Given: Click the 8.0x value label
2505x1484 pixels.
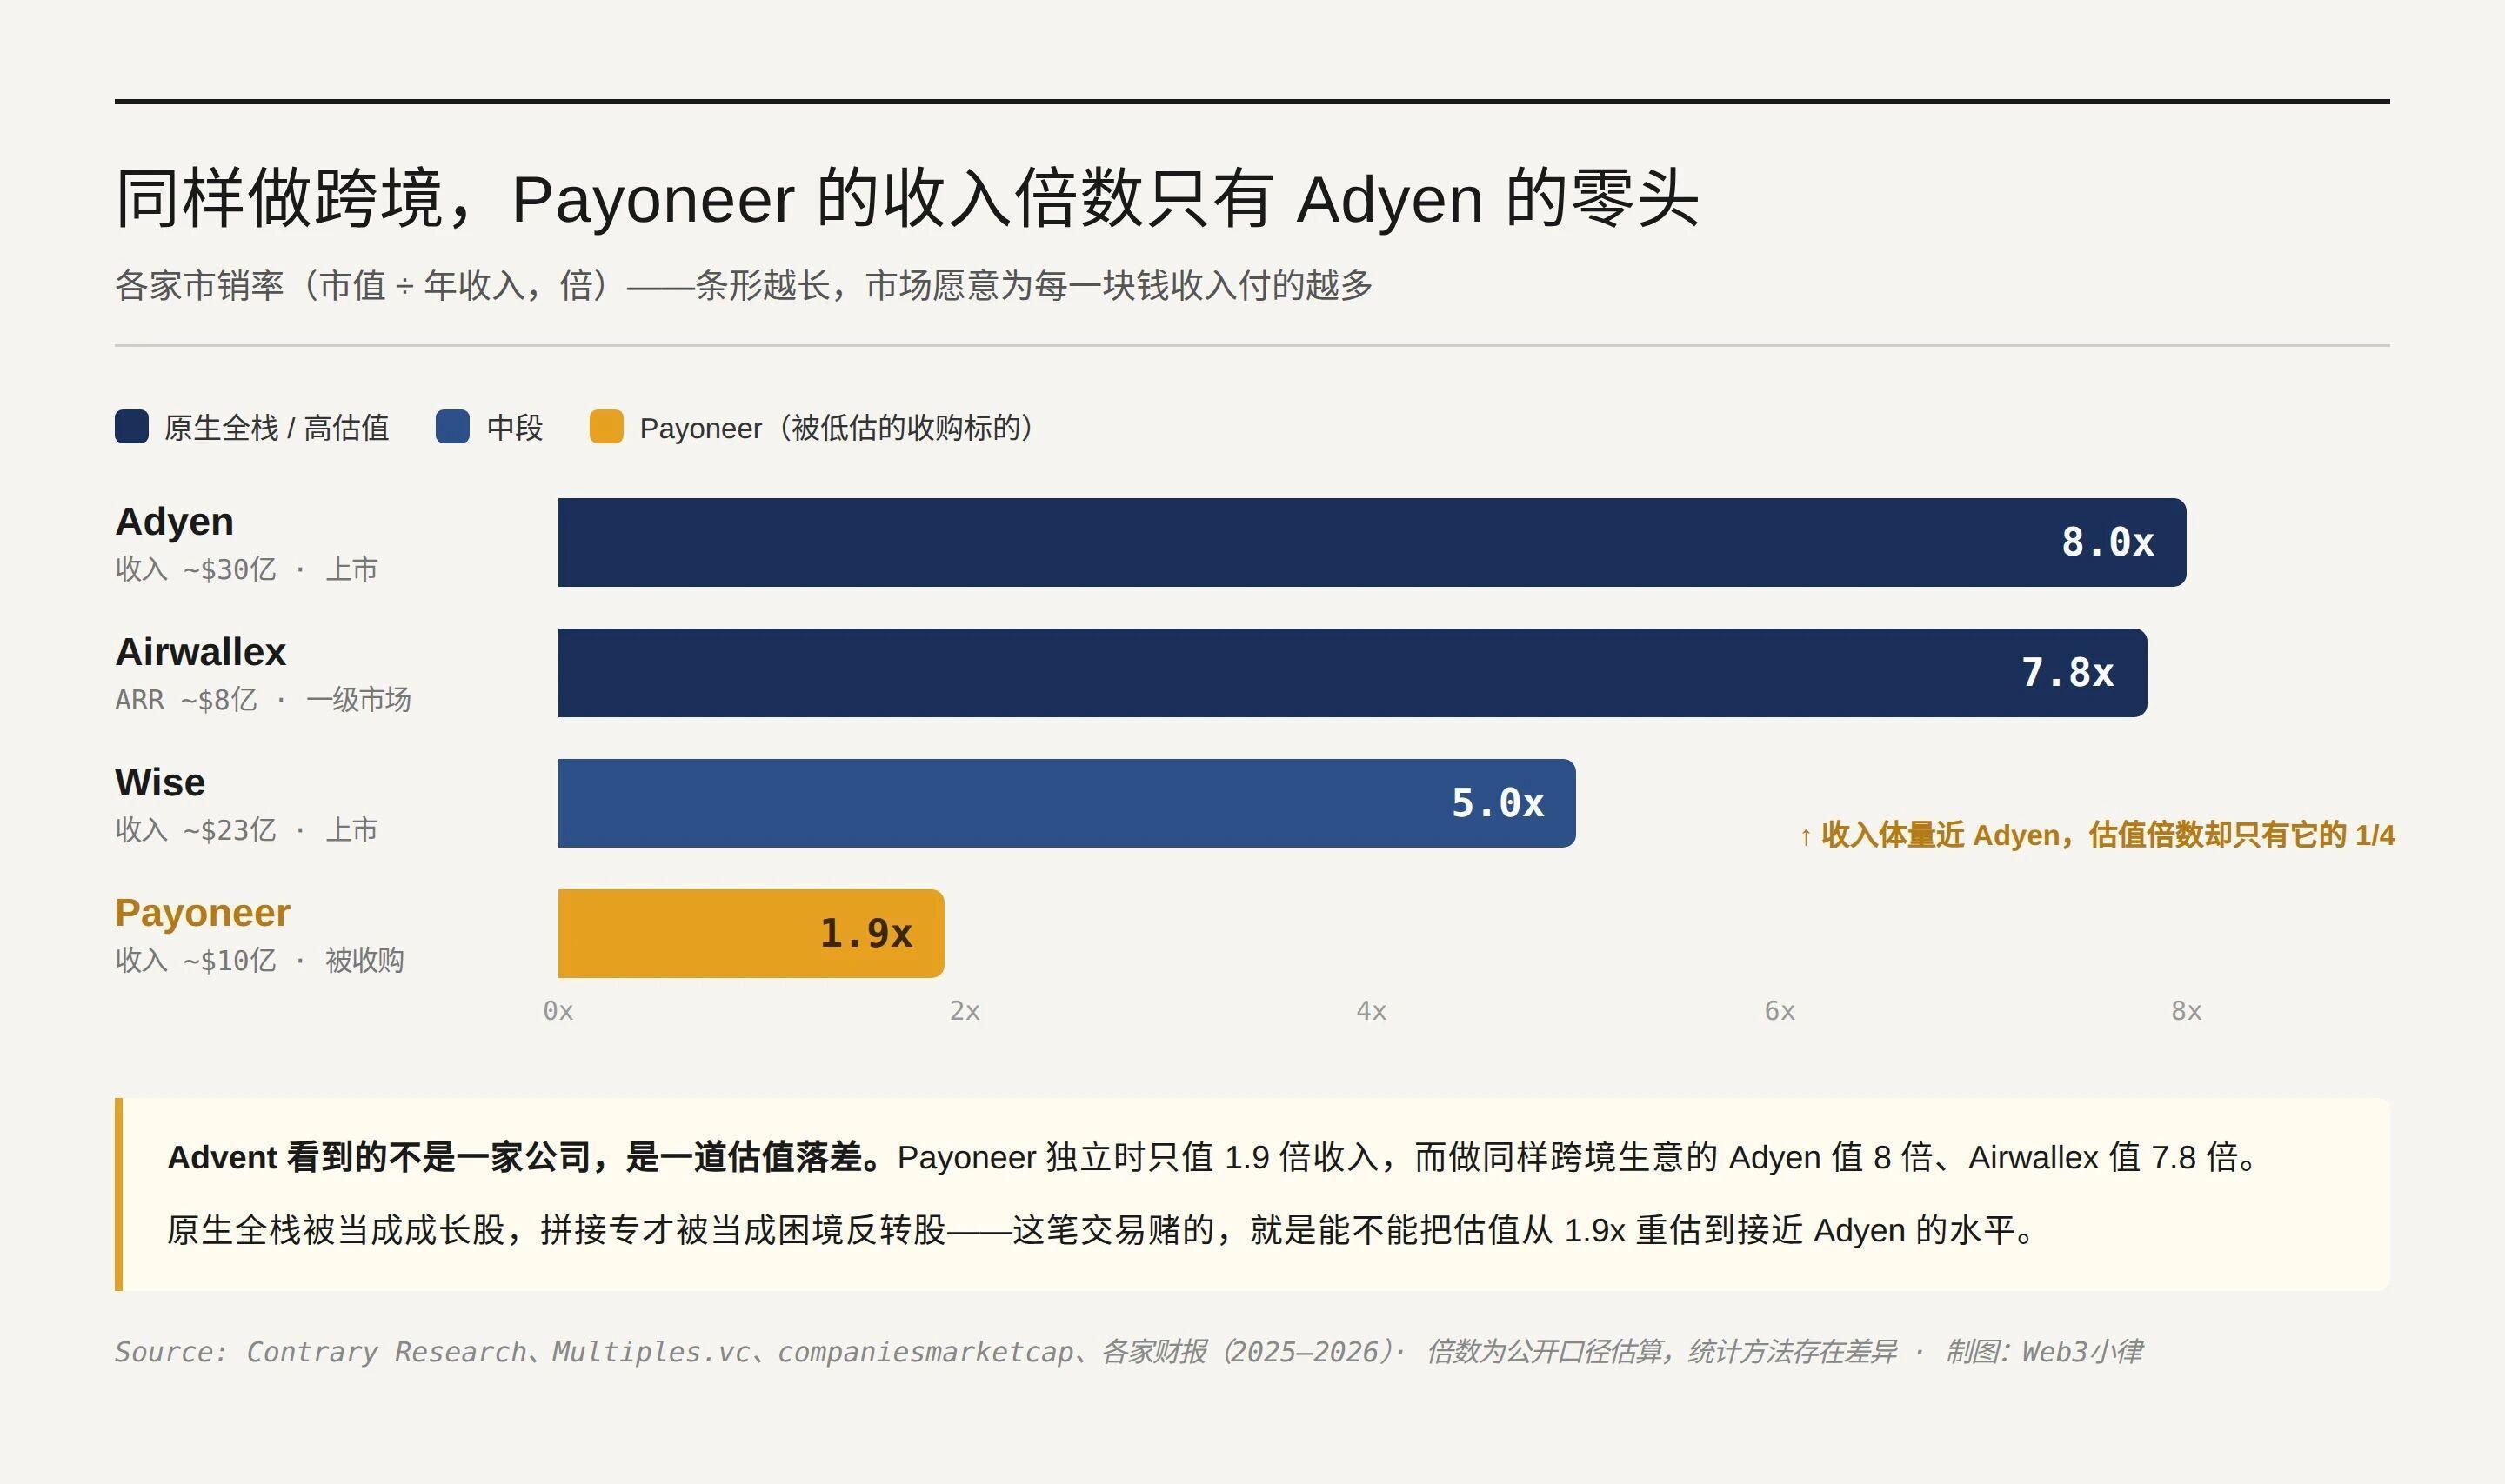Looking at the screenshot, I should 2107,542.
